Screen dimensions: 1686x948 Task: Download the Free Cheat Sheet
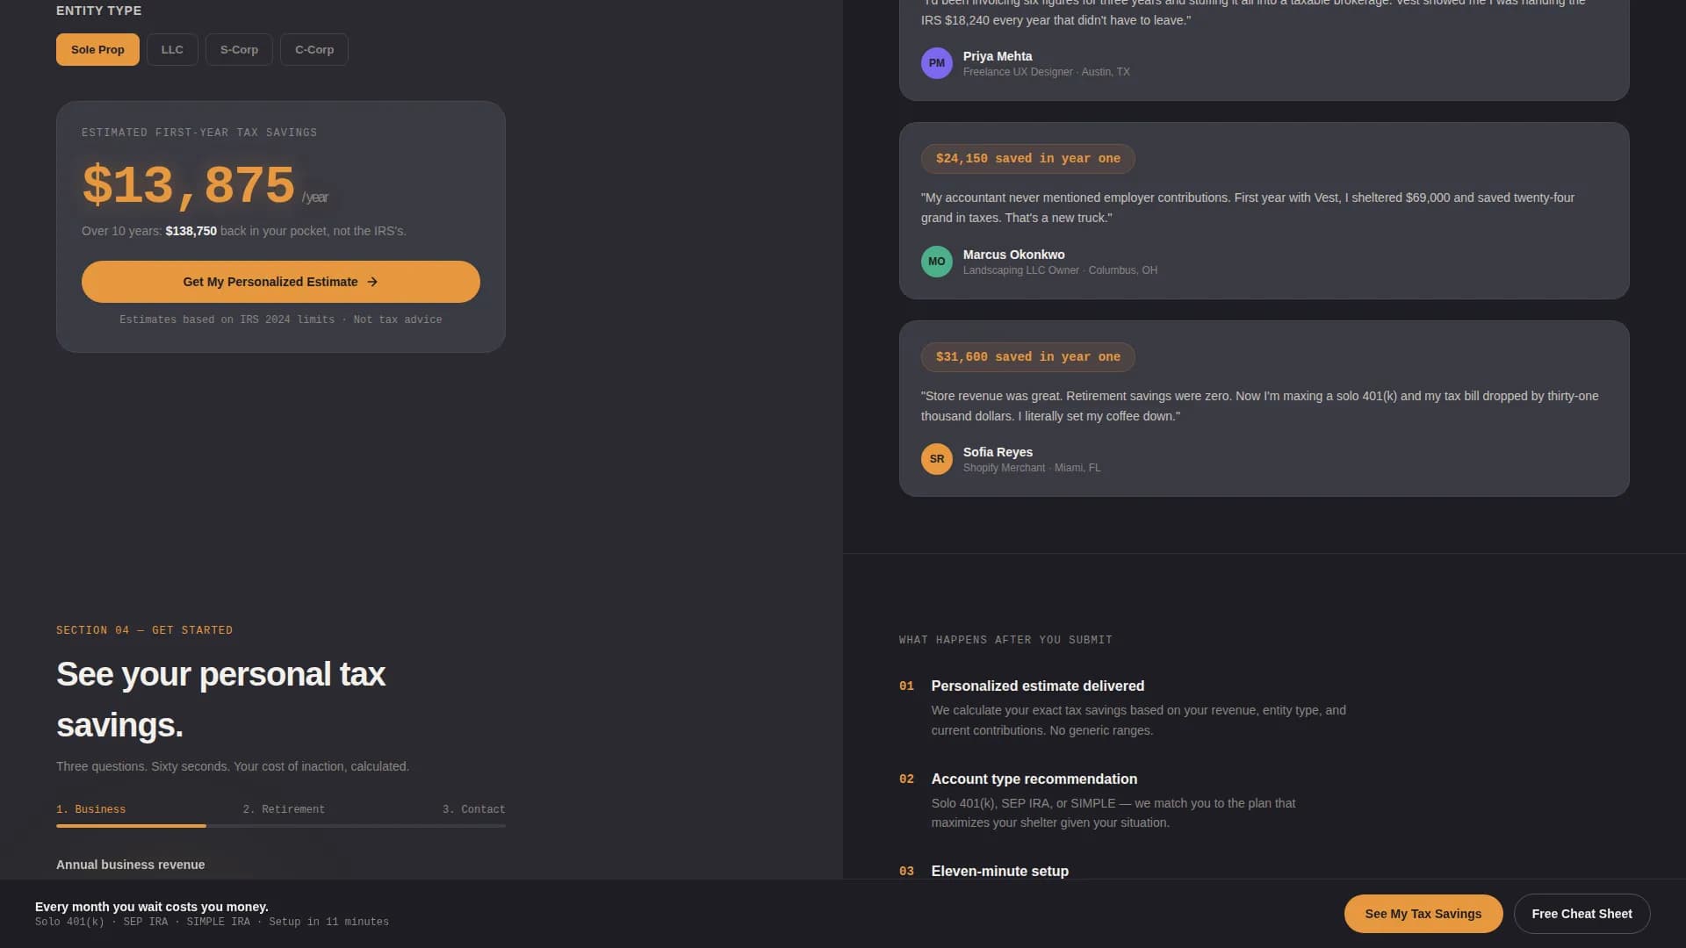(x=1582, y=913)
